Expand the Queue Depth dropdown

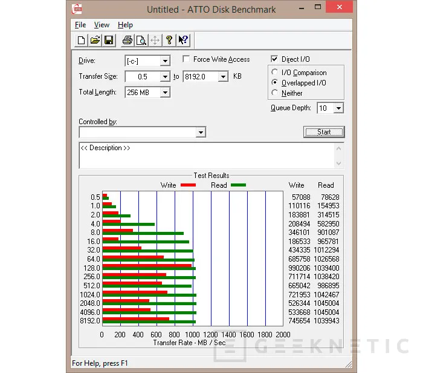click(338, 108)
